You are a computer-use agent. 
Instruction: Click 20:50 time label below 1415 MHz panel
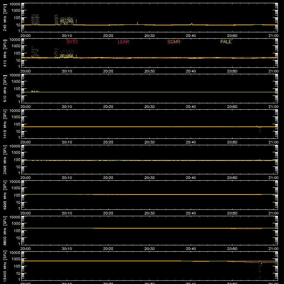[x=232, y=142]
